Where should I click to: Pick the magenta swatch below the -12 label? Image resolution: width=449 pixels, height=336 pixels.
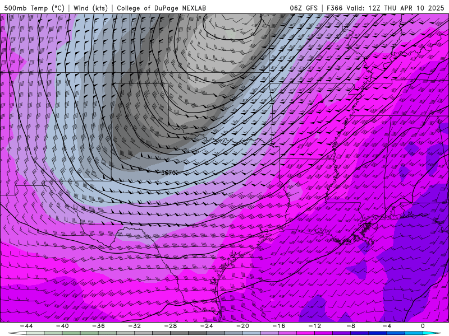[306, 333]
